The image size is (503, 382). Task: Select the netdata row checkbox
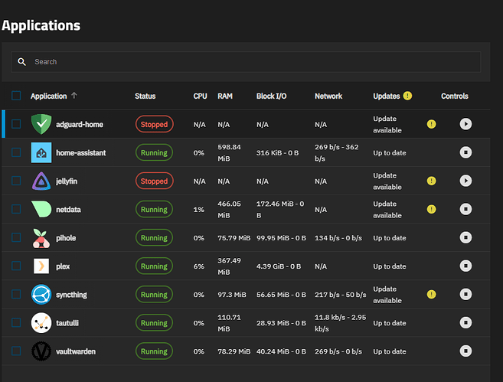pos(16,209)
